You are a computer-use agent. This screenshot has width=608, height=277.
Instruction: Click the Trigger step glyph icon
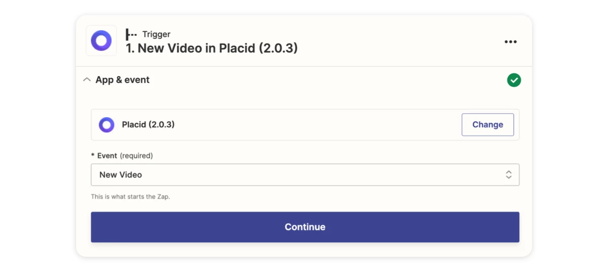131,34
